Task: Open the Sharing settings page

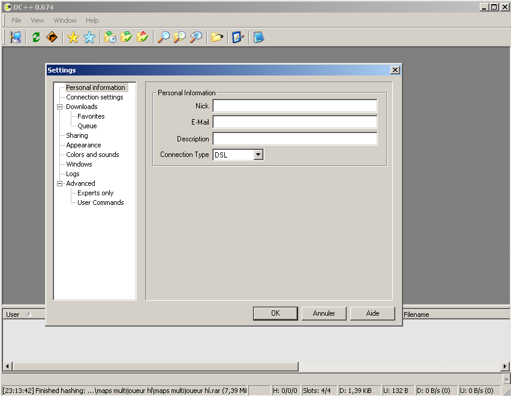Action: point(77,135)
